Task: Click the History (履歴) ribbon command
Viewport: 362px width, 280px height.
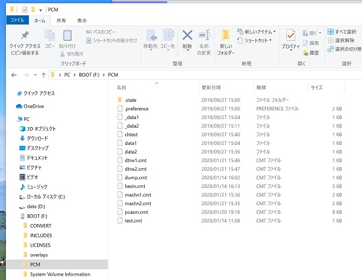Action: tap(311, 53)
